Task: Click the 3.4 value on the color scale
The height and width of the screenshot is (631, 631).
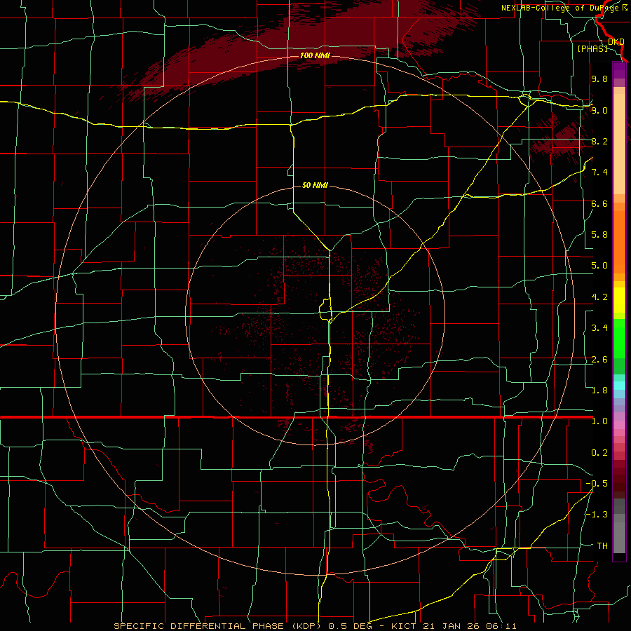Action: coord(599,328)
